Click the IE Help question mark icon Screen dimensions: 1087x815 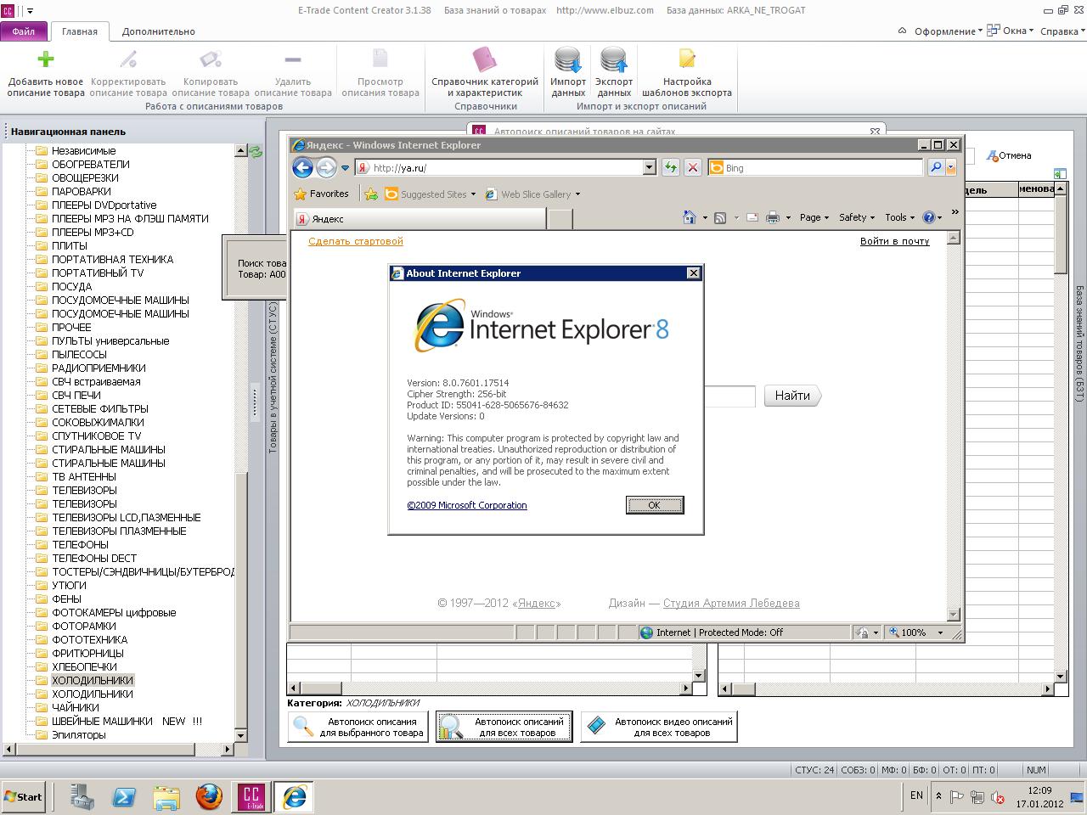pyautogui.click(x=928, y=217)
